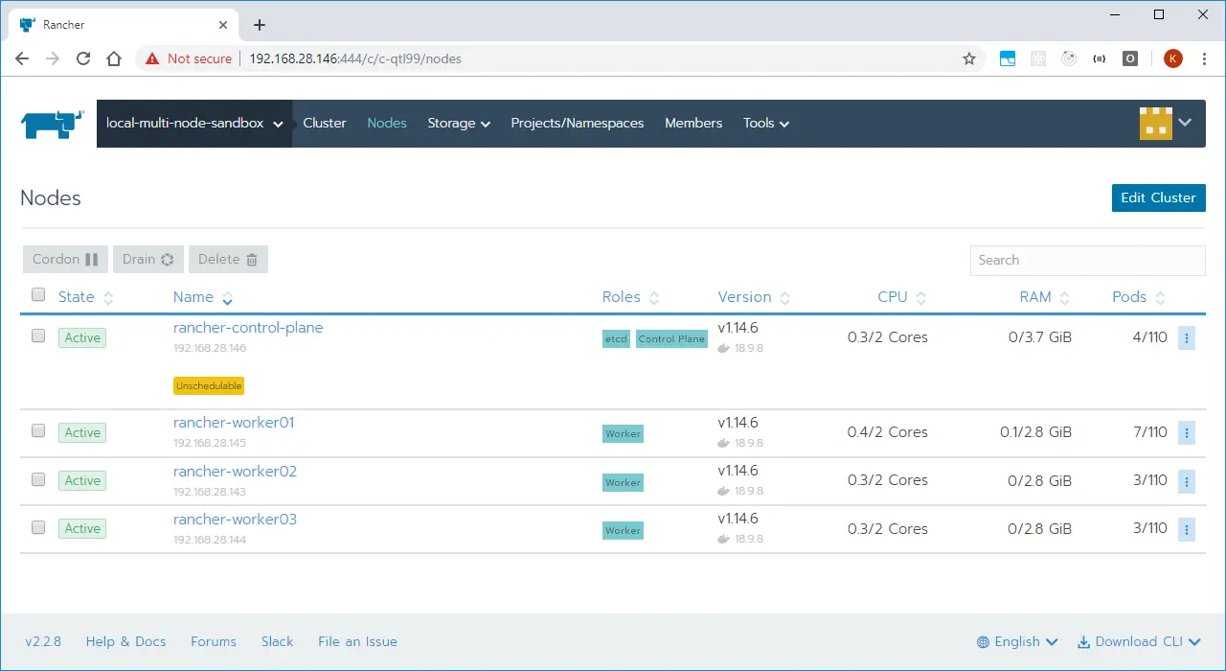The width and height of the screenshot is (1226, 671).
Task: Click the Edit Cluster button
Action: pos(1158,197)
